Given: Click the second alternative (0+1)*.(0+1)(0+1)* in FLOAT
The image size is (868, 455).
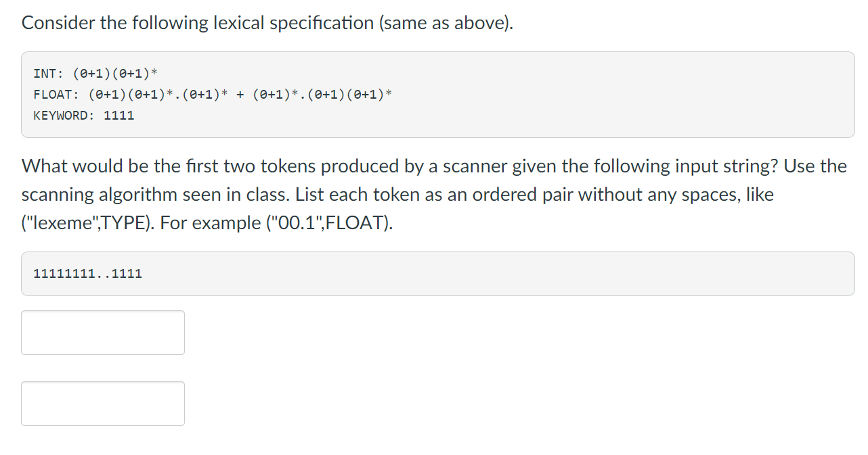Looking at the screenshot, I should point(322,94).
